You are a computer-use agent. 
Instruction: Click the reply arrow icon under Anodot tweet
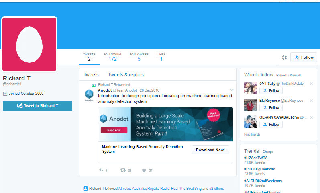[x=101, y=170]
